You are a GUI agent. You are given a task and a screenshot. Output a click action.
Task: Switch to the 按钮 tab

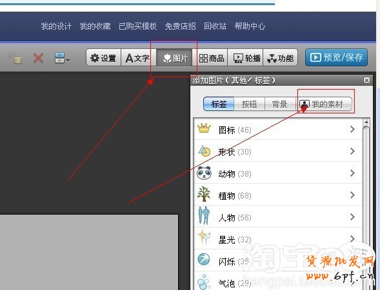pos(250,104)
